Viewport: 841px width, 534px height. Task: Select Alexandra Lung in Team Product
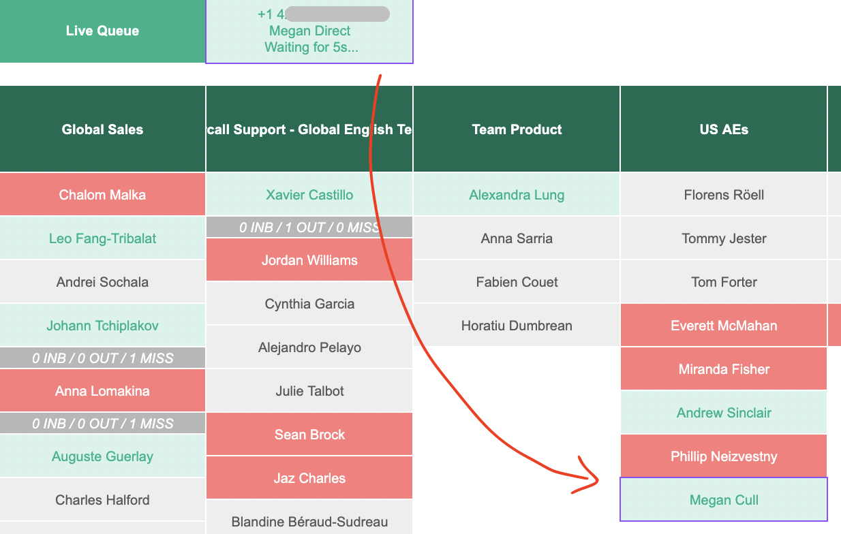pyautogui.click(x=516, y=194)
